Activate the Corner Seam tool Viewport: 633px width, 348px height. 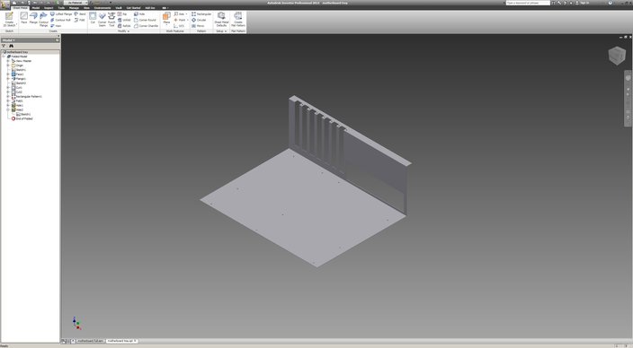(103, 20)
